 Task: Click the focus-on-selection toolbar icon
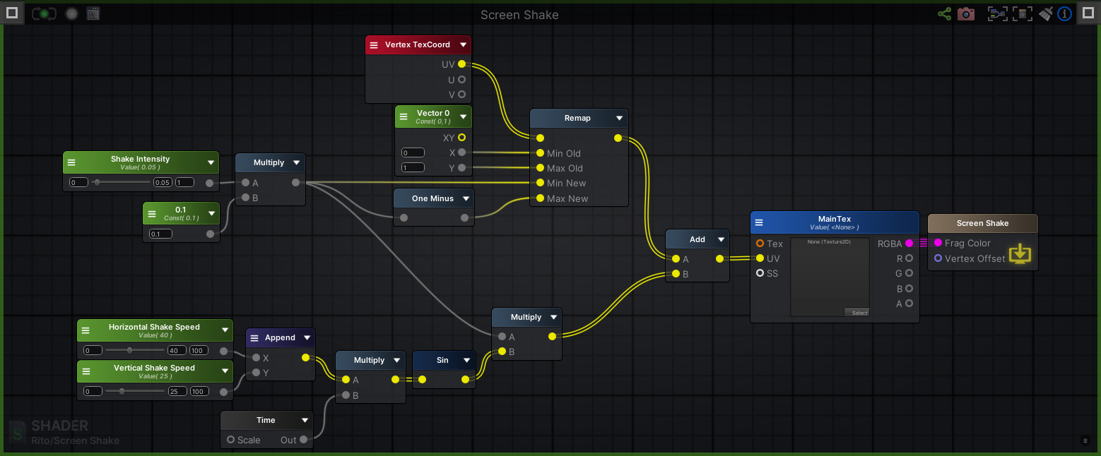pos(998,13)
